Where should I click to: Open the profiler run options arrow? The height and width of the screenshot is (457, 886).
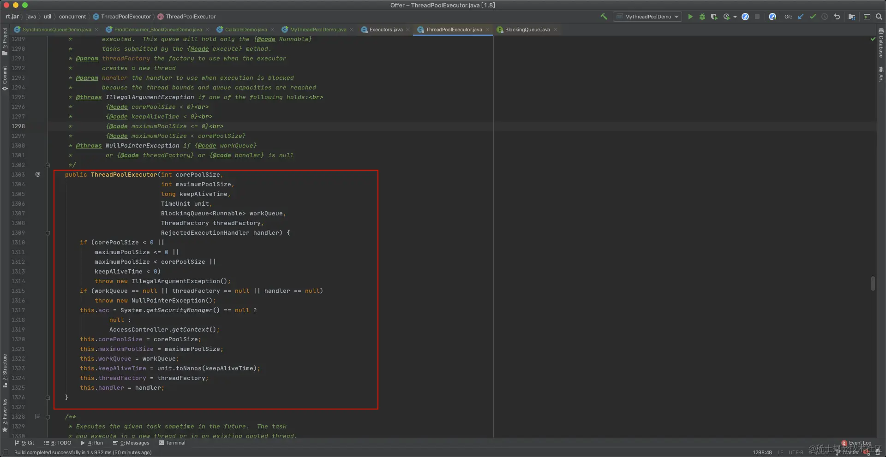pyautogui.click(x=735, y=17)
